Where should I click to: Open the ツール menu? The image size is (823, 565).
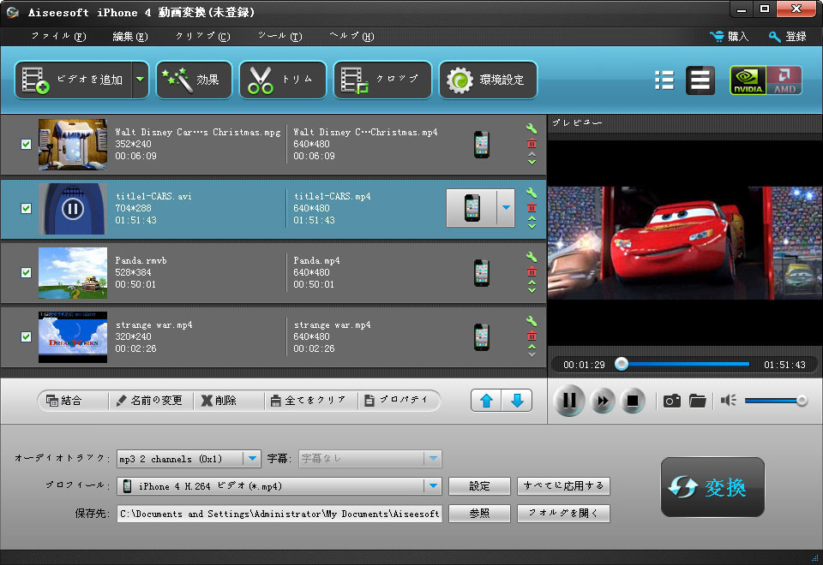pos(279,37)
